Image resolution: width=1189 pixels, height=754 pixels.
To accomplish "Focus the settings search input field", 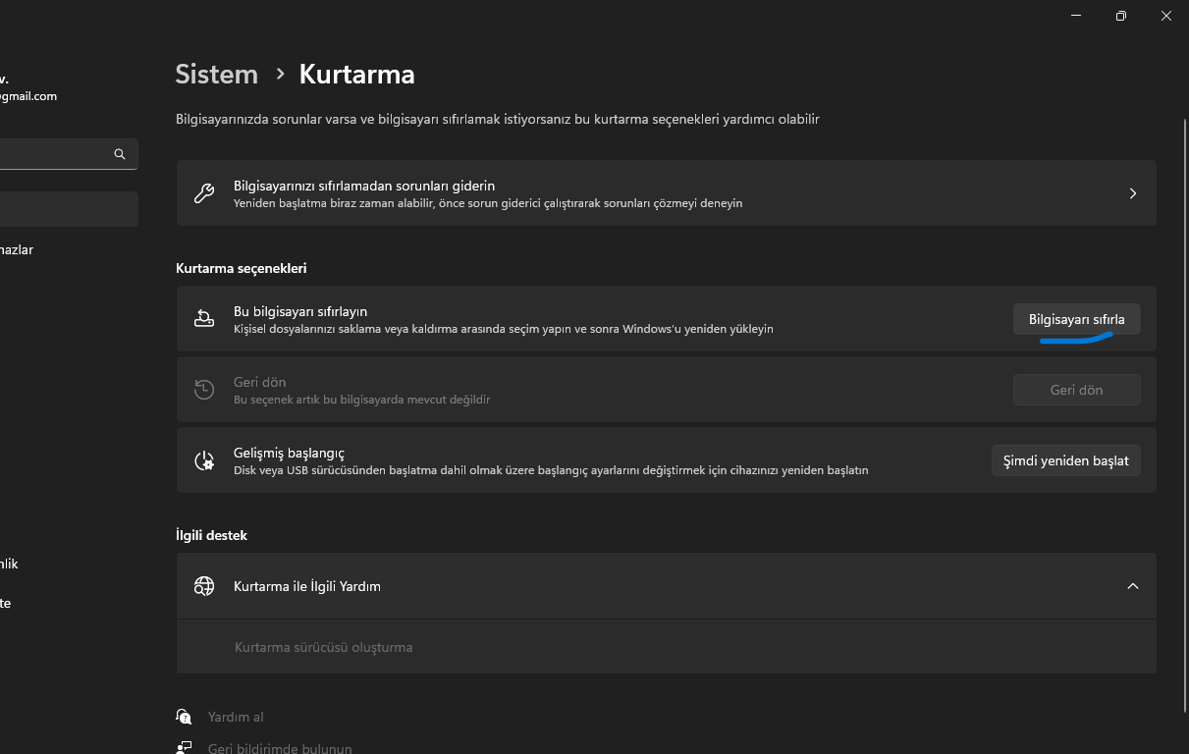I will tap(54, 154).
